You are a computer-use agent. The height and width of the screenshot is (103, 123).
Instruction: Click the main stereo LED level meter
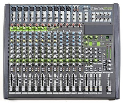pos(109,52)
